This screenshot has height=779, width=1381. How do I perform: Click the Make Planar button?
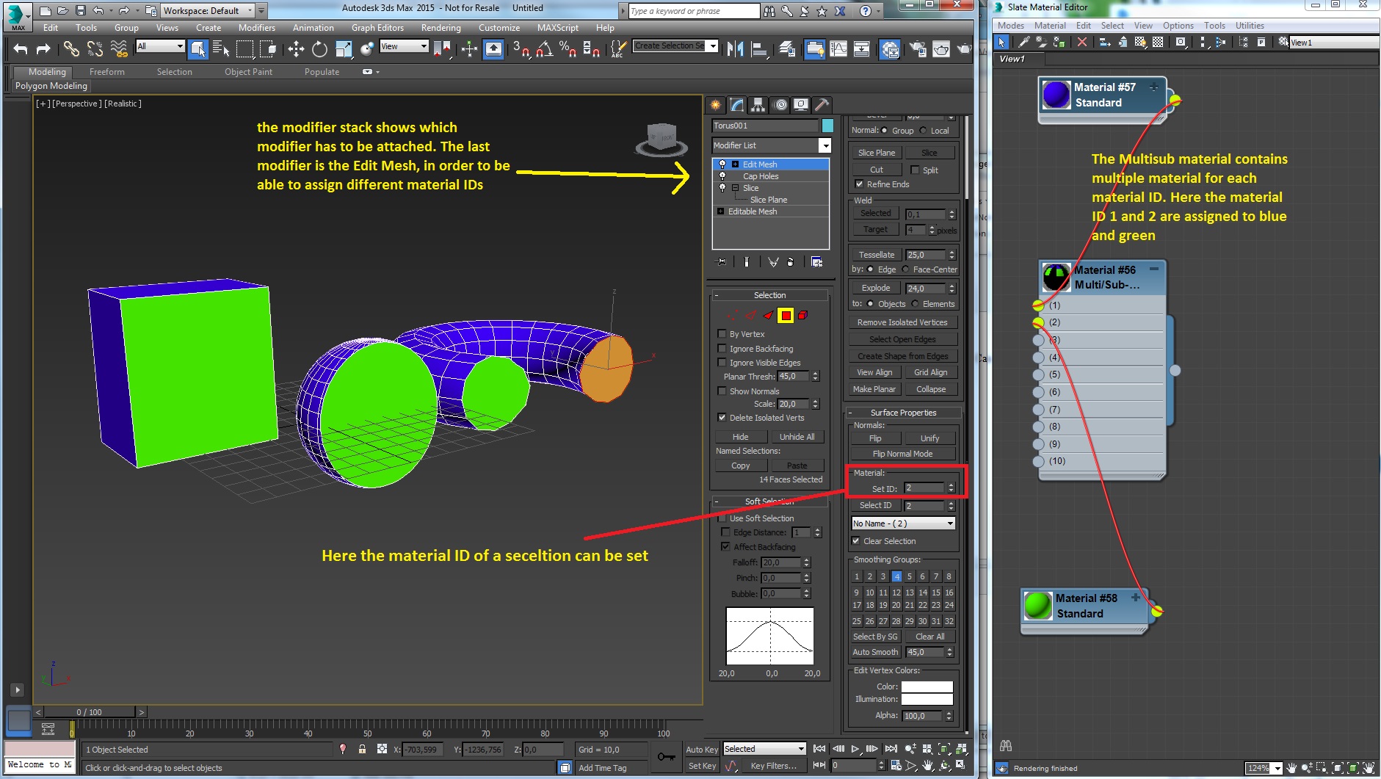[874, 389]
